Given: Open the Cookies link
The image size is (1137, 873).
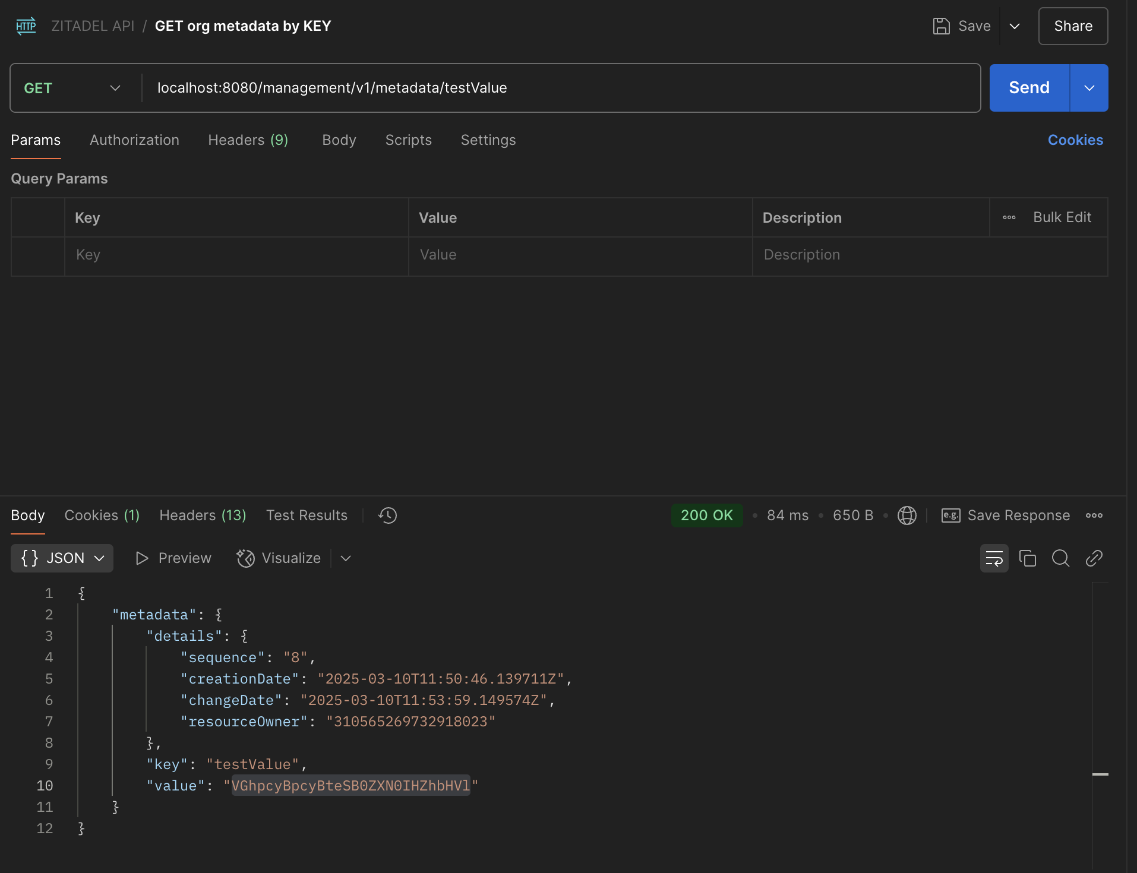Looking at the screenshot, I should (1075, 140).
